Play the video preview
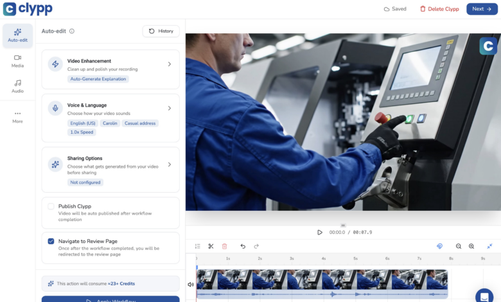 319,233
